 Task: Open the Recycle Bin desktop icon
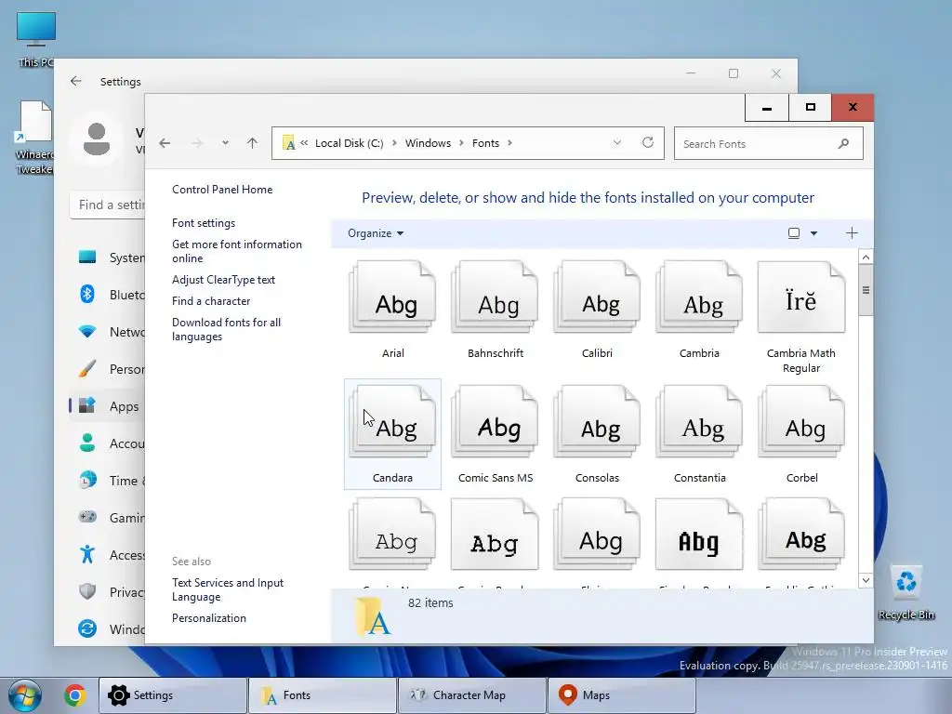pyautogui.click(x=906, y=592)
